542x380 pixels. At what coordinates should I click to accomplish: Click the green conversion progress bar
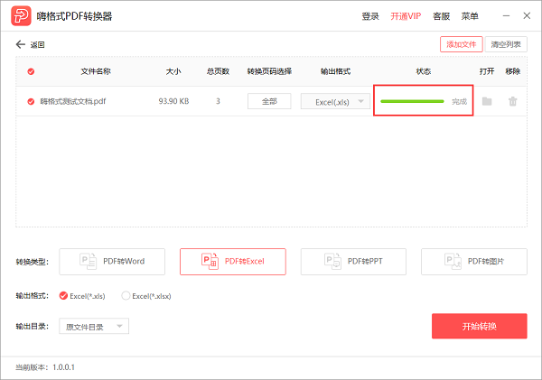coord(412,101)
